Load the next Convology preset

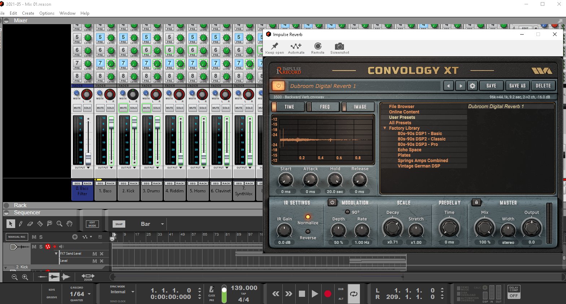coord(461,86)
